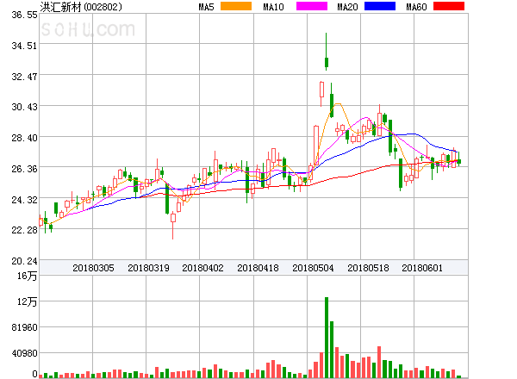This screenshot has height=379, width=517.
Task: Click the 81960 volume axis label
Action: pos(24,327)
